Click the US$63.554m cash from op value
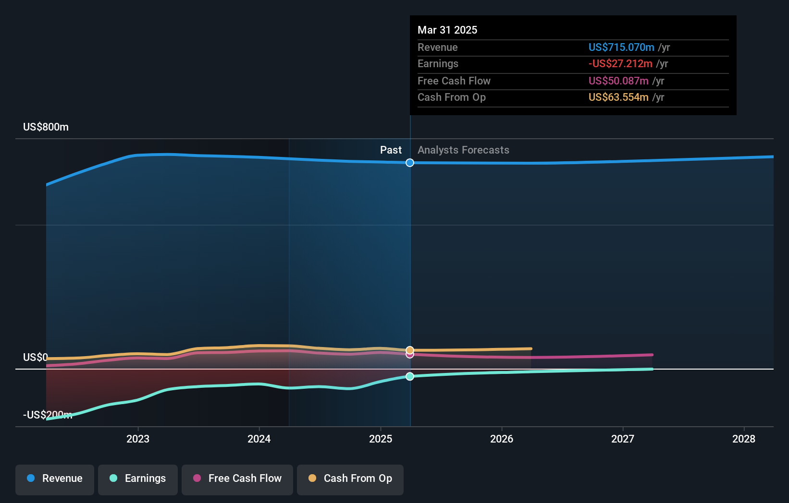This screenshot has height=503, width=789. 618,97
